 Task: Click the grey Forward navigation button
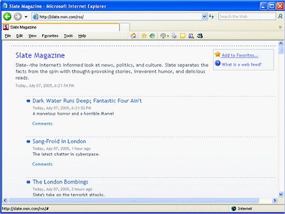(17, 16)
